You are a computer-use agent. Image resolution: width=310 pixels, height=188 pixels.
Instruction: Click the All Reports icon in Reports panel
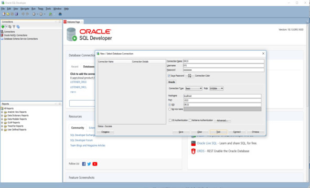[x=2, y=109]
